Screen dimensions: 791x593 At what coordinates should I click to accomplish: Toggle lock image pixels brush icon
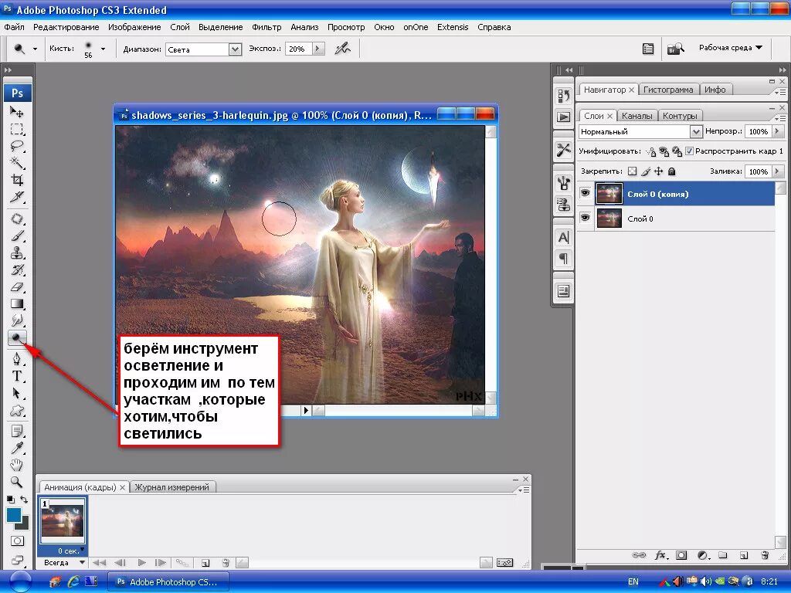click(x=646, y=171)
